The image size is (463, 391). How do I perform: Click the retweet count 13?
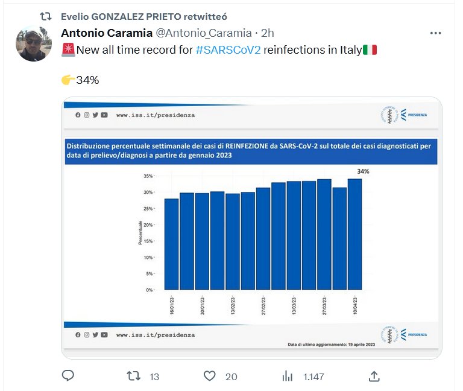click(154, 377)
